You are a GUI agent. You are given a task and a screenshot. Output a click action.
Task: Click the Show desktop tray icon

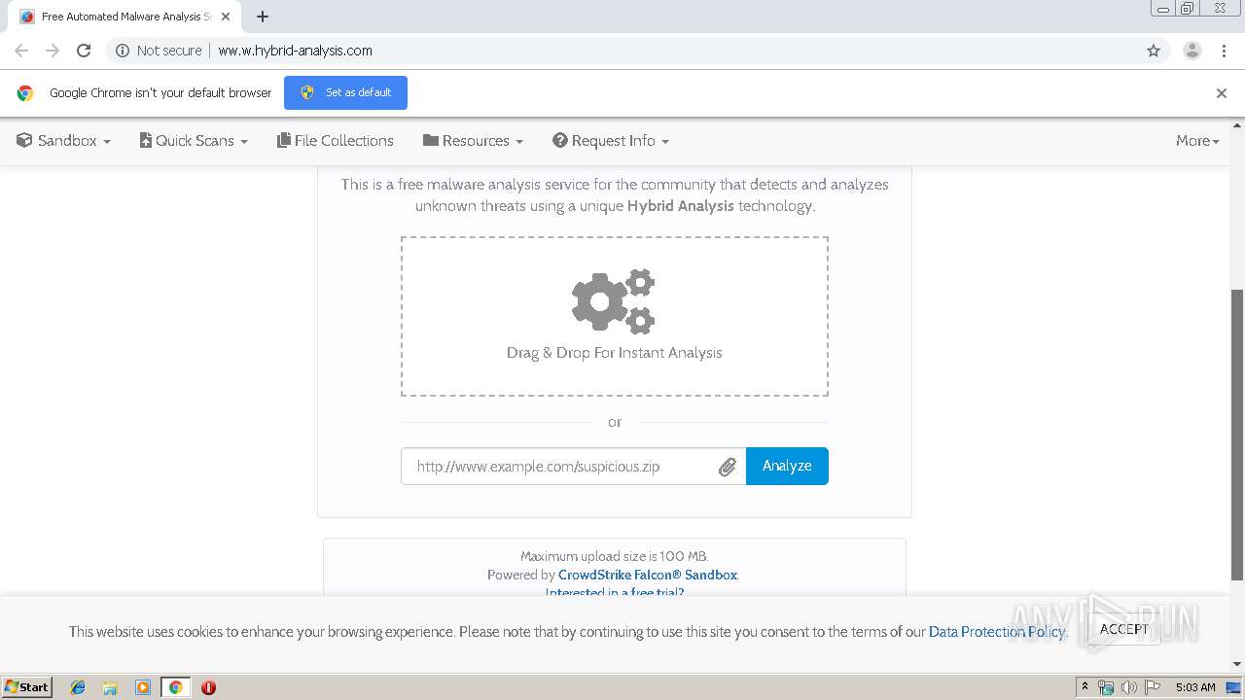(1233, 687)
